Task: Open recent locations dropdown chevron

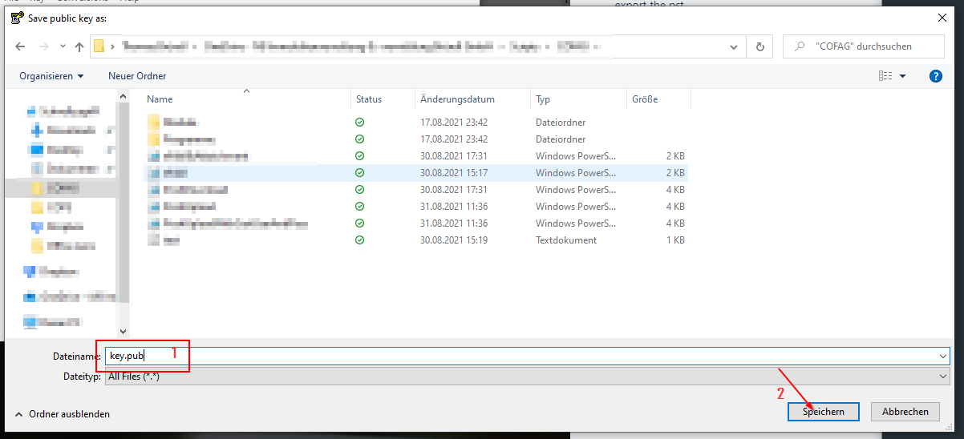Action: coord(63,46)
